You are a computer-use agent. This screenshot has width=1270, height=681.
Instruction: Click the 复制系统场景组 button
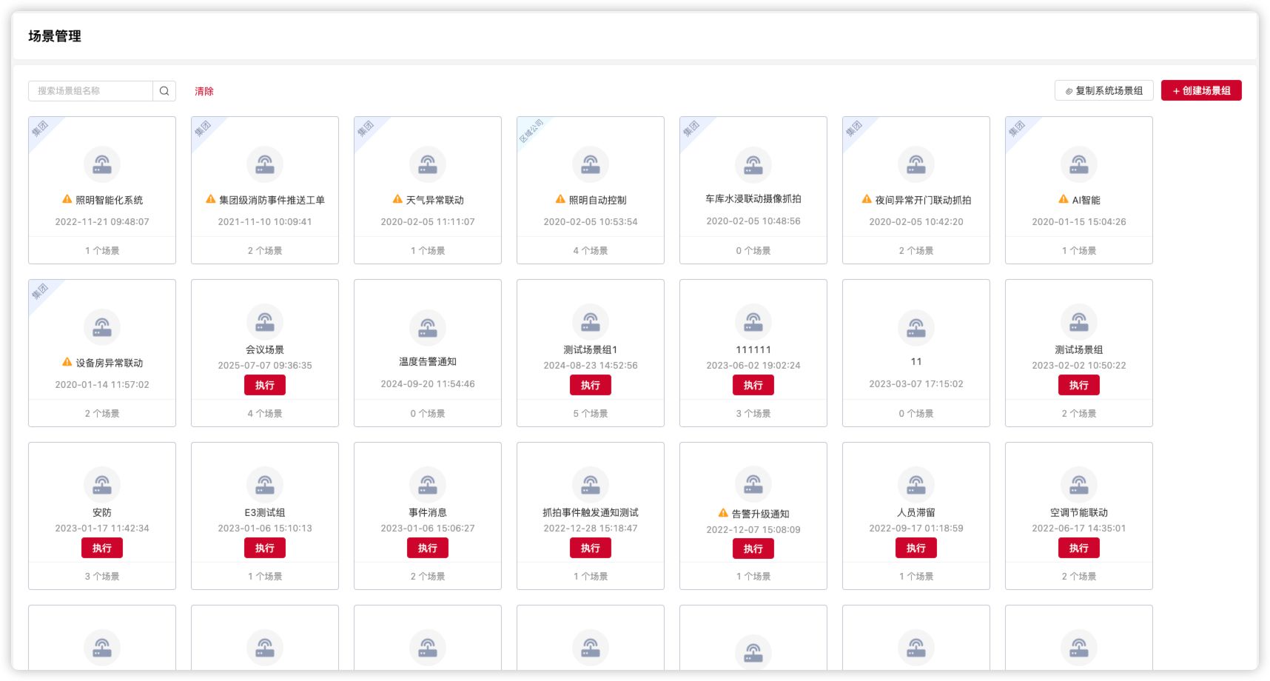(1103, 91)
